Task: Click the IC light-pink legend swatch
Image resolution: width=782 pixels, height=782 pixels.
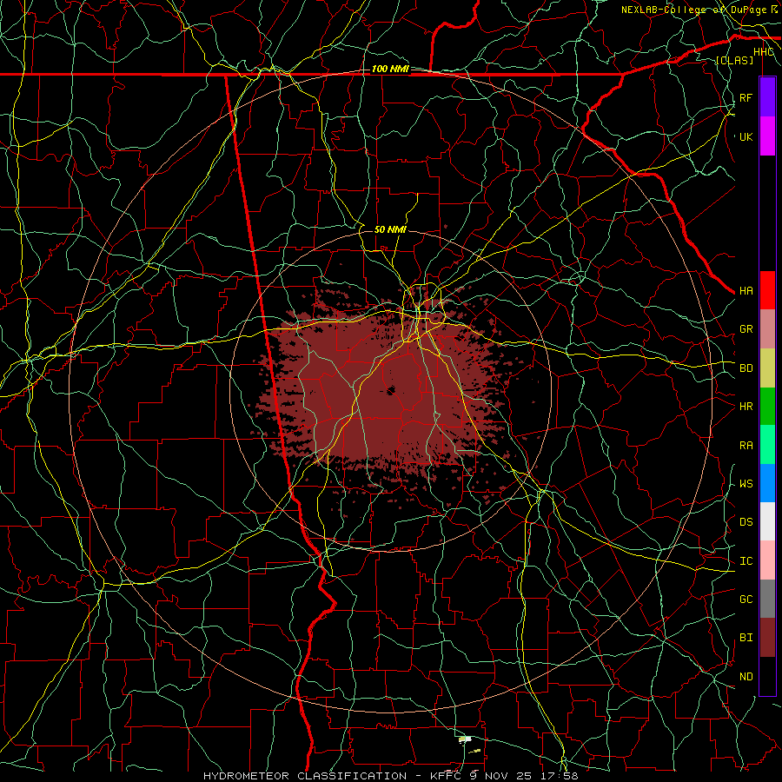Action: click(767, 560)
